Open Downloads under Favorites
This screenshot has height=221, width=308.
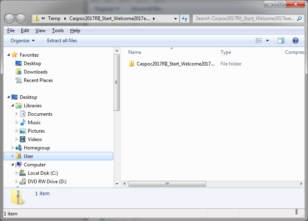pyautogui.click(x=35, y=72)
